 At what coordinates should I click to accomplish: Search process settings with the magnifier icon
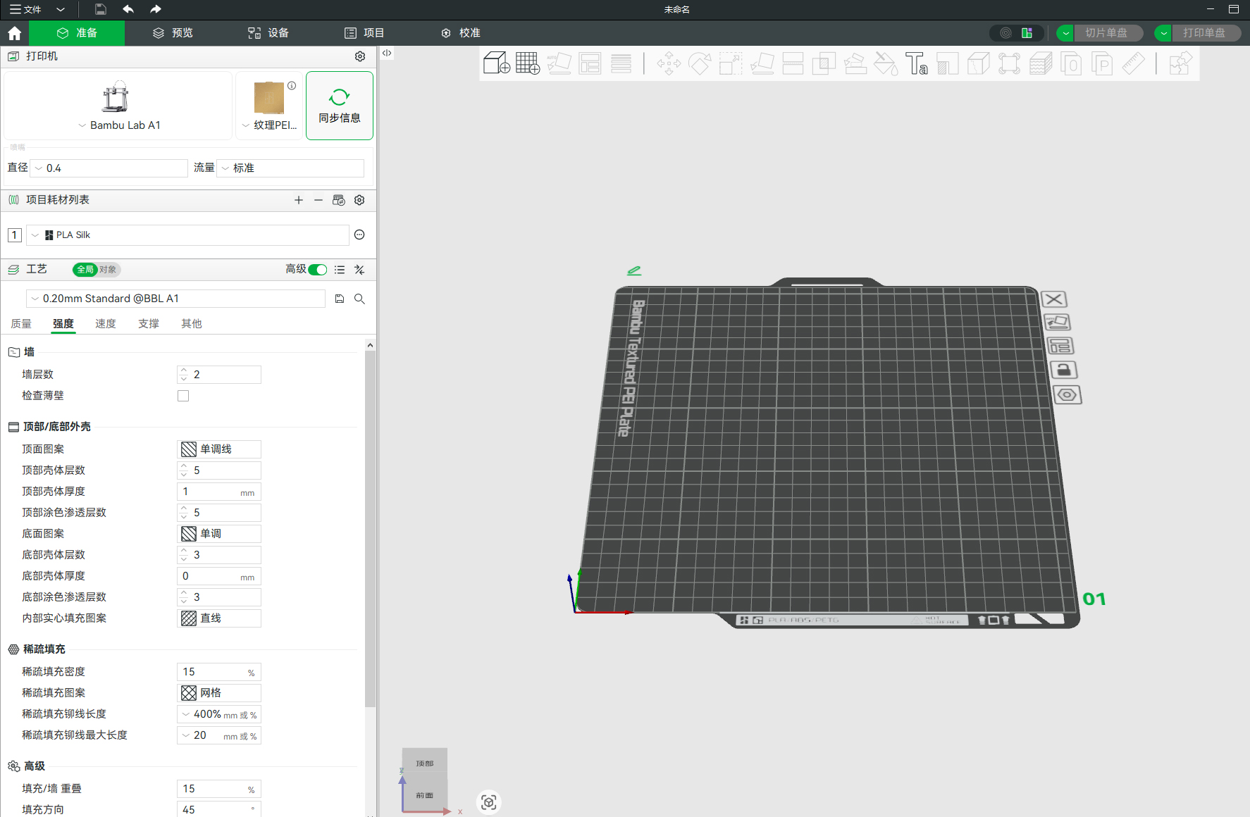coord(359,299)
